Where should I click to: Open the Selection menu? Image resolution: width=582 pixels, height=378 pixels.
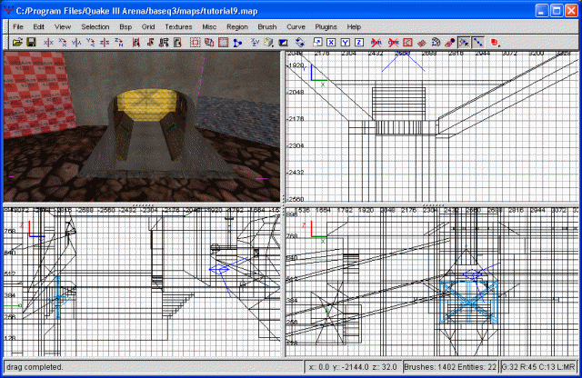pyautogui.click(x=95, y=26)
